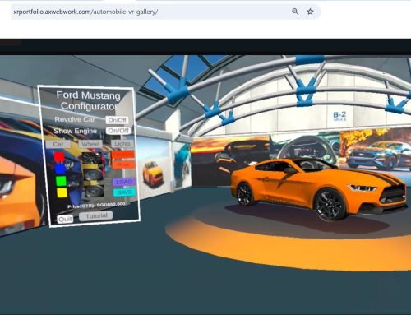Image resolution: width=411 pixels, height=315 pixels.
Task: Select the bottom wheel style thumbnail
Action: pos(95,191)
